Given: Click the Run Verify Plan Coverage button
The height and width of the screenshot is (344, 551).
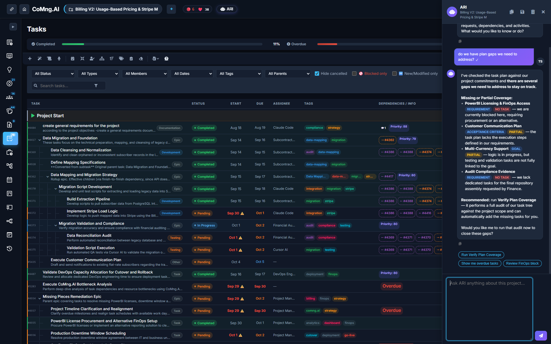Looking at the screenshot, I should [x=481, y=255].
